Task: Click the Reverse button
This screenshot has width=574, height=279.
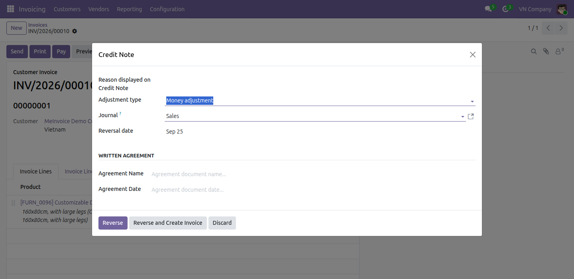Action: (x=113, y=223)
